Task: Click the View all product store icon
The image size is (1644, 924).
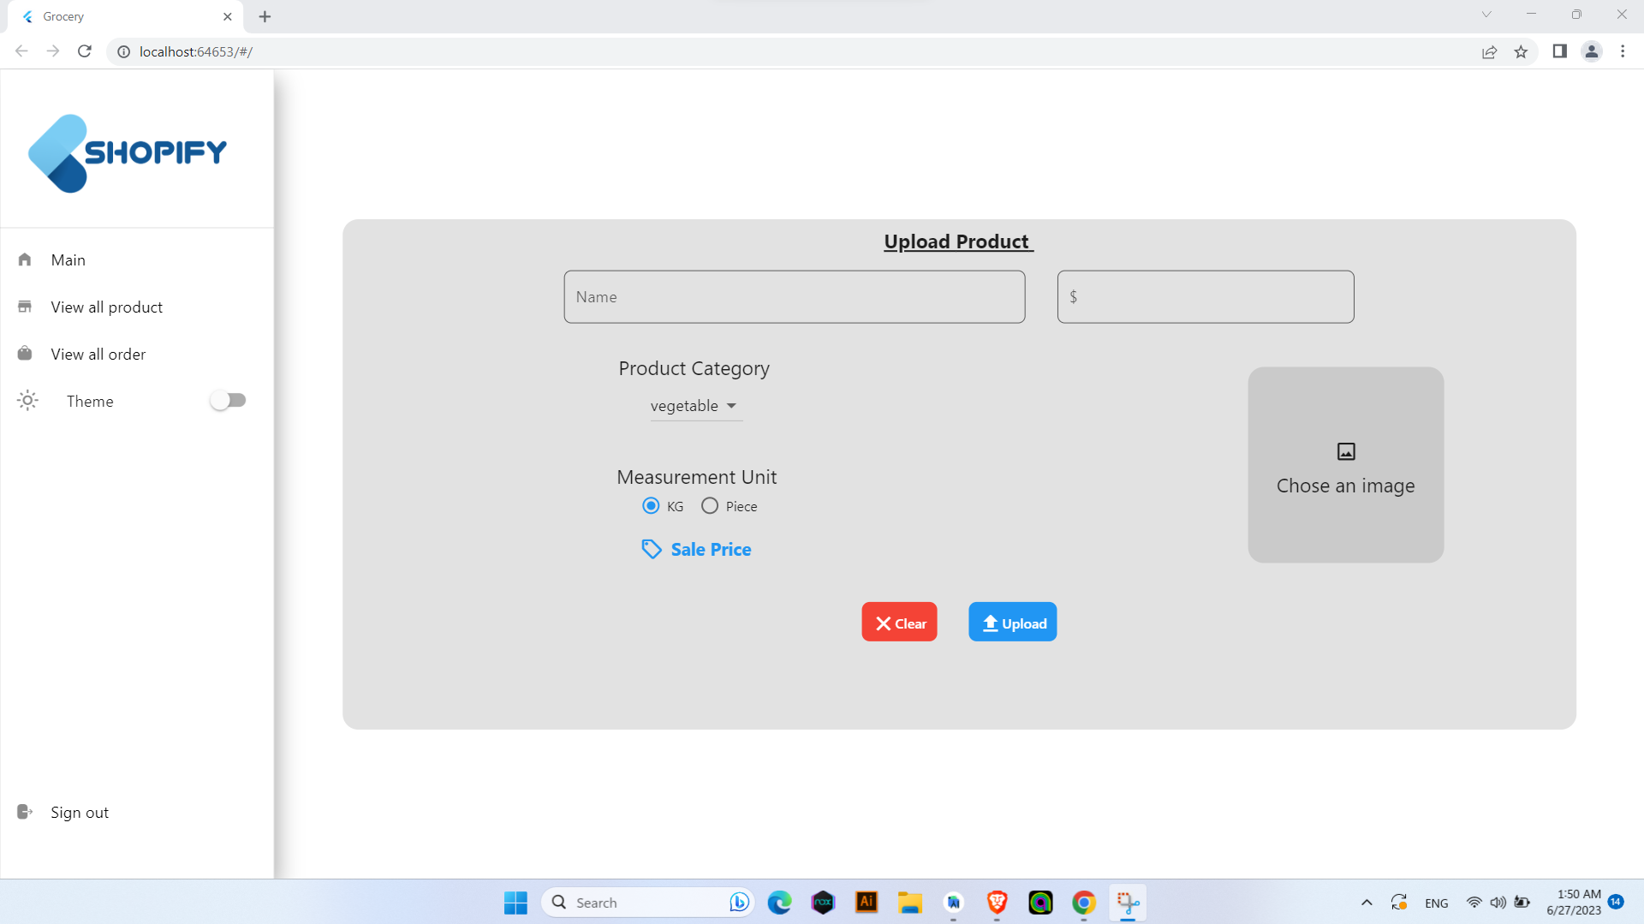Action: tap(25, 307)
